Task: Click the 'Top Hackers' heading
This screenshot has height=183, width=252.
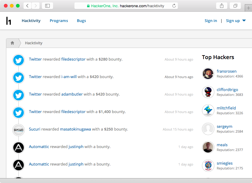Action: 218,57
